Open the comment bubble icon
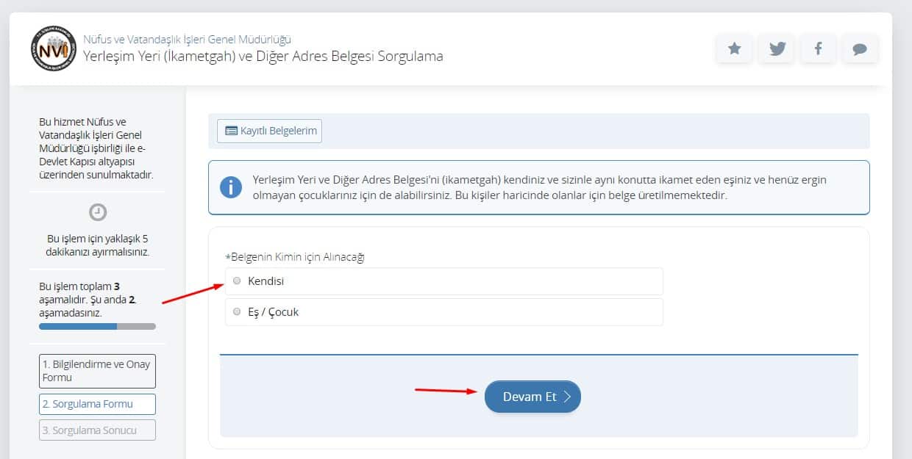The height and width of the screenshot is (459, 912). click(x=860, y=49)
